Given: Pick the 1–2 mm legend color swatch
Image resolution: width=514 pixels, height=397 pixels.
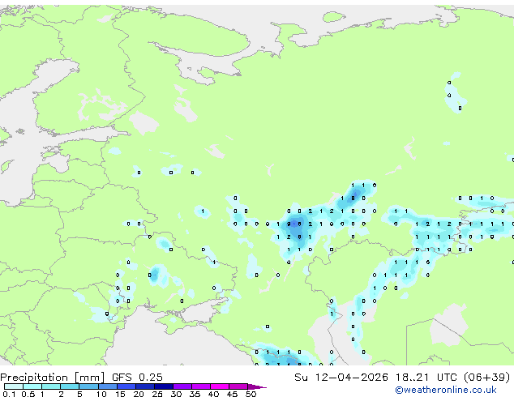Looking at the screenshot, I should pyautogui.click(x=51, y=386).
